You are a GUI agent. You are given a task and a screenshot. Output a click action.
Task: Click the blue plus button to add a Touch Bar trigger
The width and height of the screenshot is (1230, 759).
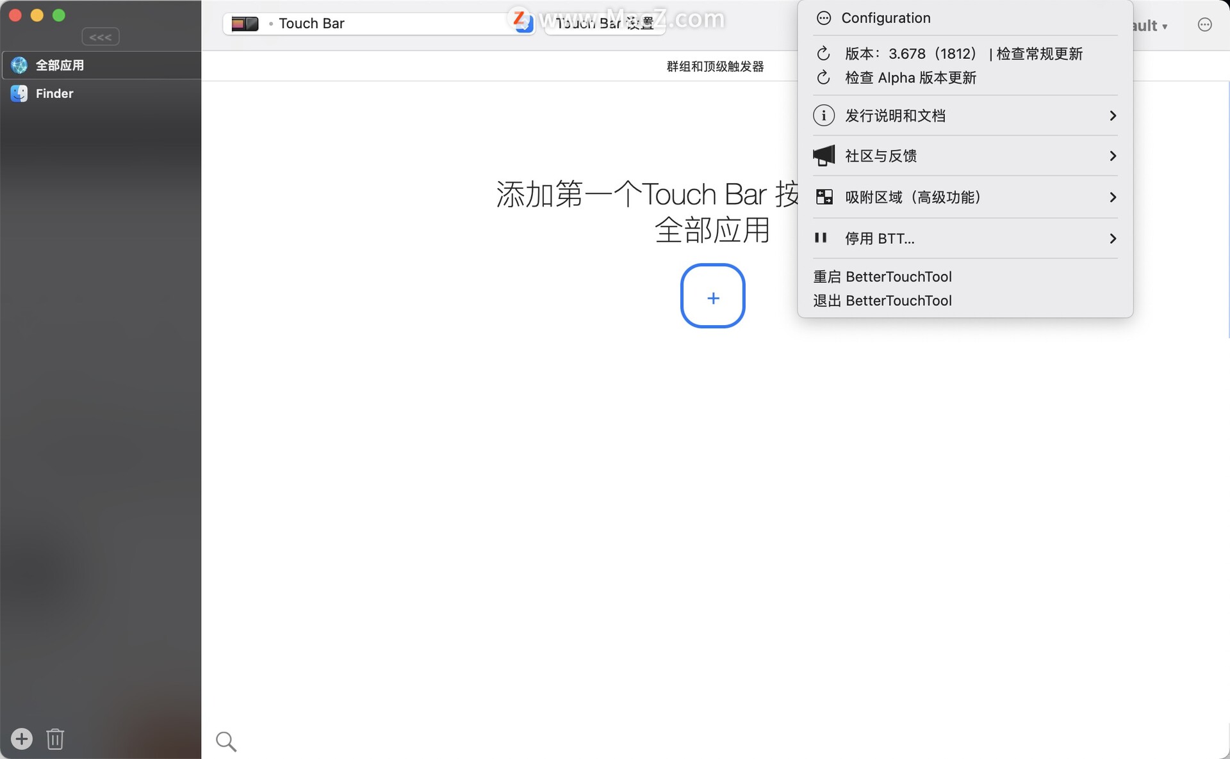click(x=713, y=296)
